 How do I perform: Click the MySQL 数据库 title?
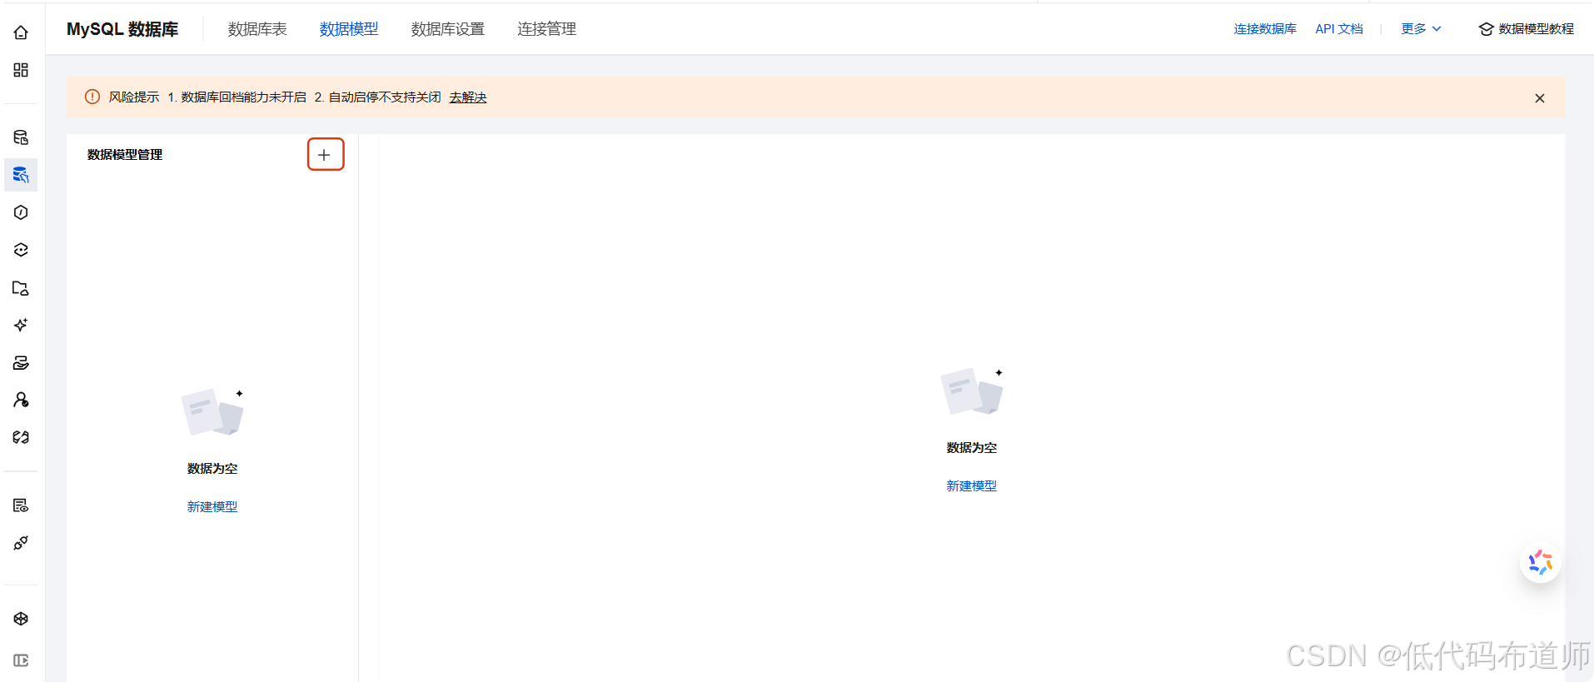click(122, 29)
